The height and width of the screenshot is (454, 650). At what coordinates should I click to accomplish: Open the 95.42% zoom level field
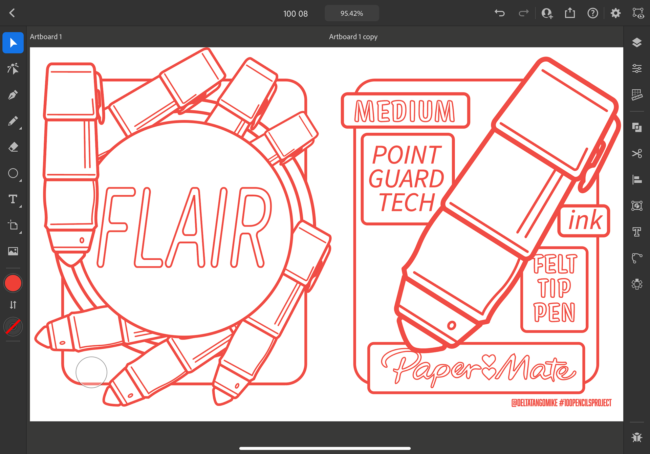point(352,13)
